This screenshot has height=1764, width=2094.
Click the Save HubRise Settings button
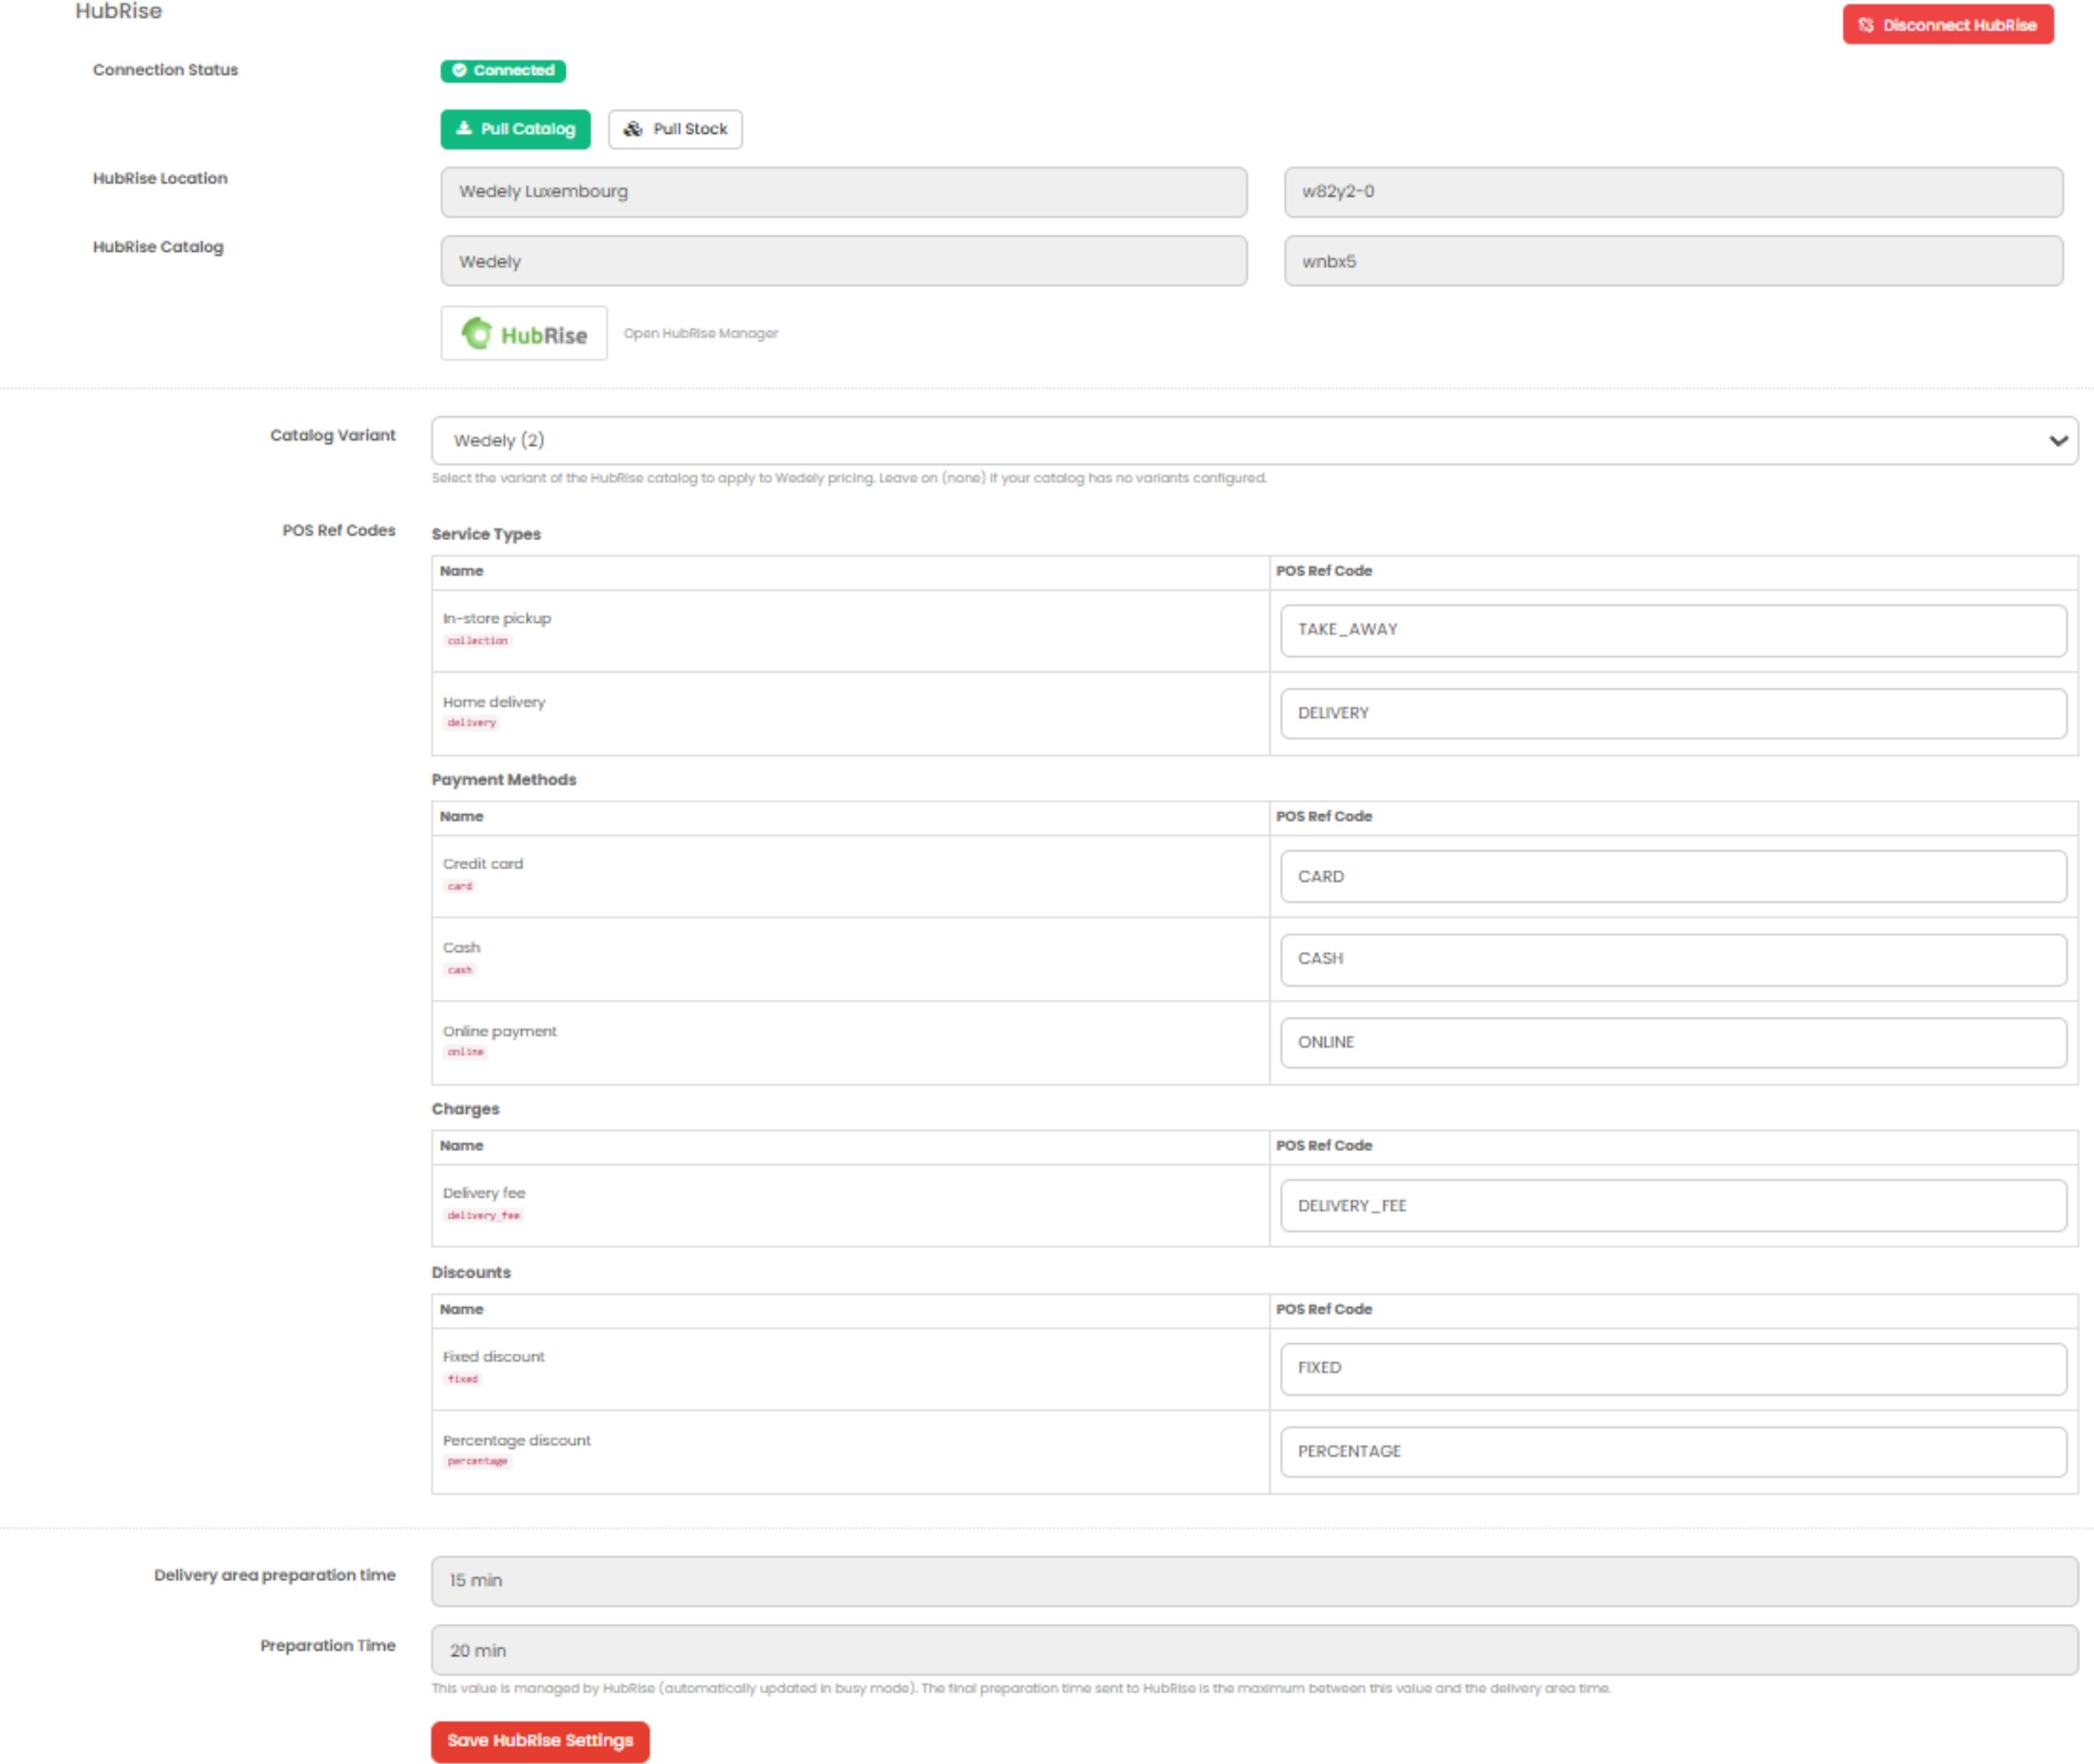click(540, 1740)
